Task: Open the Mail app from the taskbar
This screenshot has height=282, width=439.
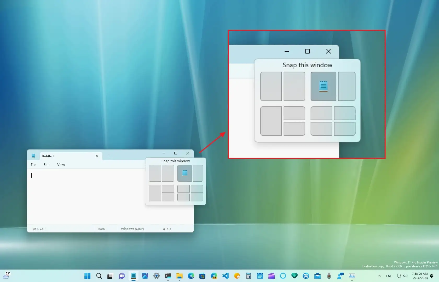Action: click(317, 276)
